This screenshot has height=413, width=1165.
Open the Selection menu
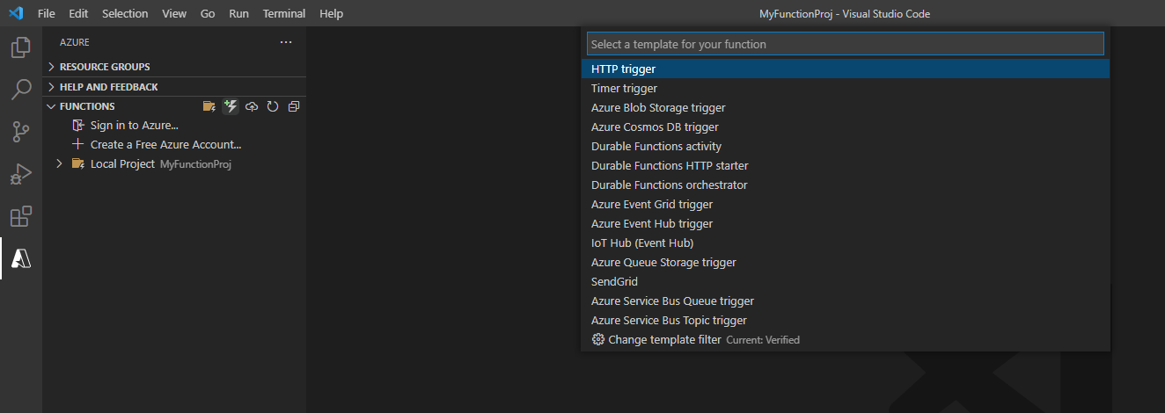click(x=125, y=14)
